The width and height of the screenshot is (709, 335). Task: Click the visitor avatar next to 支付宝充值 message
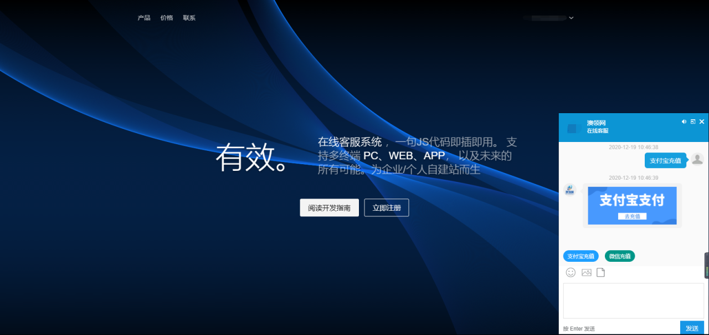(x=697, y=160)
